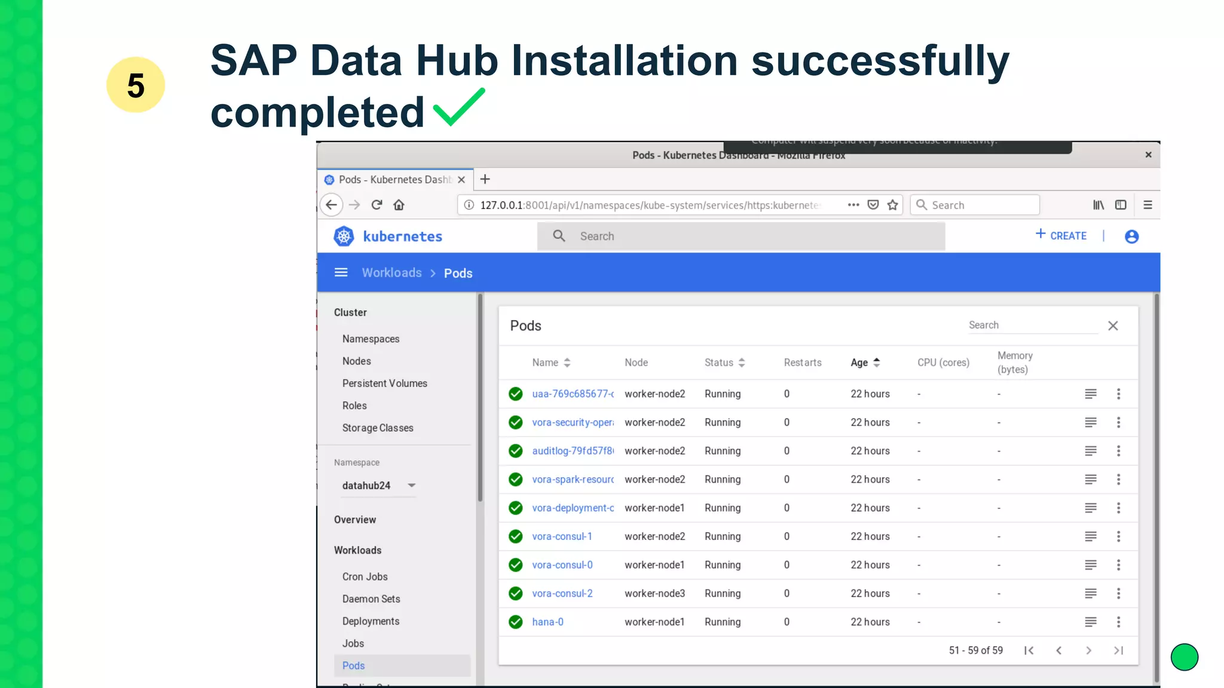Screen dimensions: 1224x688
Task: Open logs for hana-0 pod
Action: point(1091,622)
